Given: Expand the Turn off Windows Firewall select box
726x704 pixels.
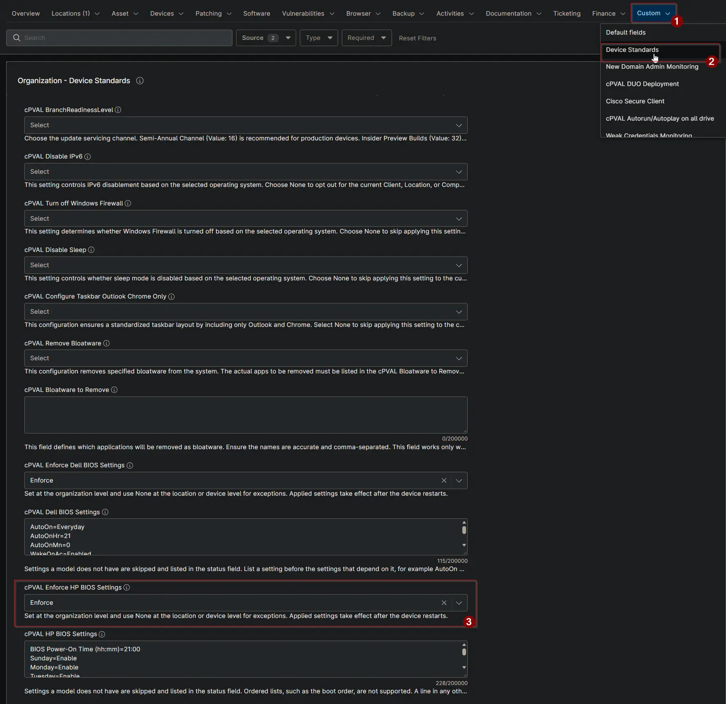Looking at the screenshot, I should click(246, 219).
